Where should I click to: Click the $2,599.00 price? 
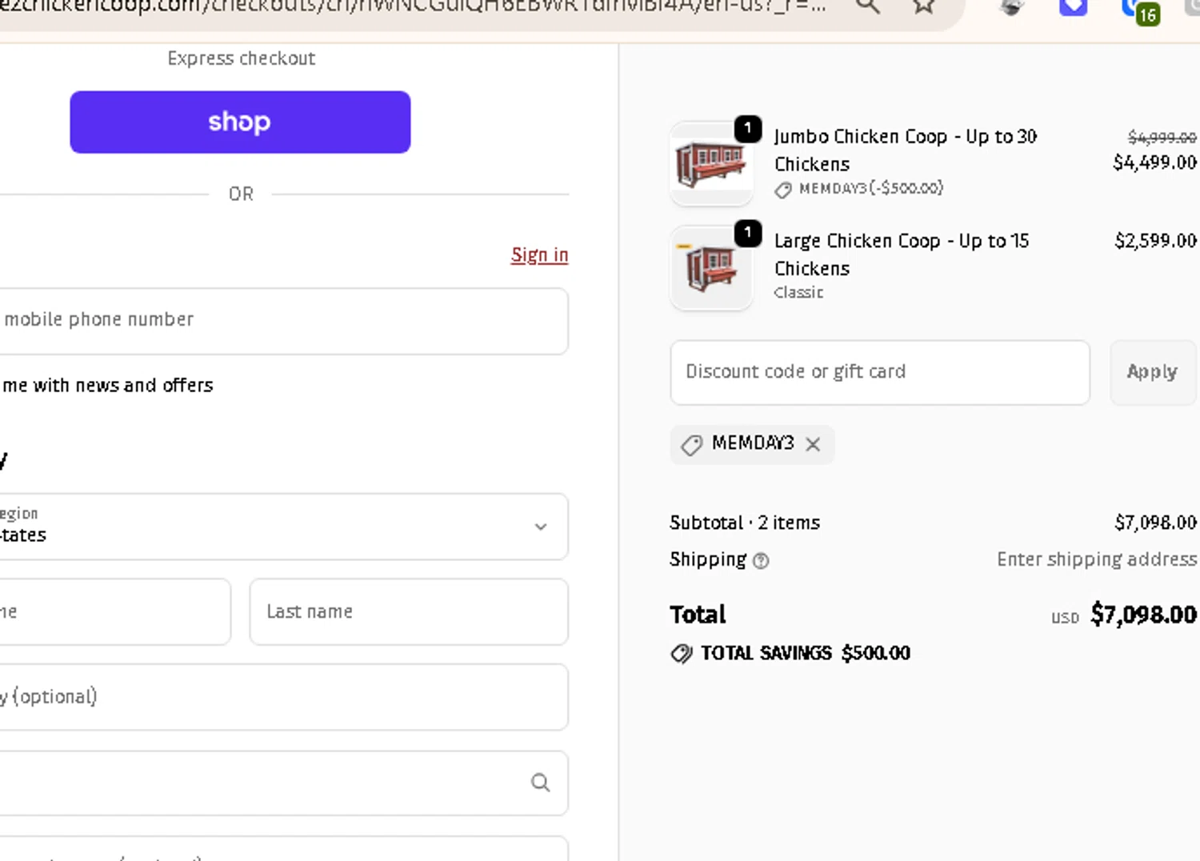[1155, 241]
